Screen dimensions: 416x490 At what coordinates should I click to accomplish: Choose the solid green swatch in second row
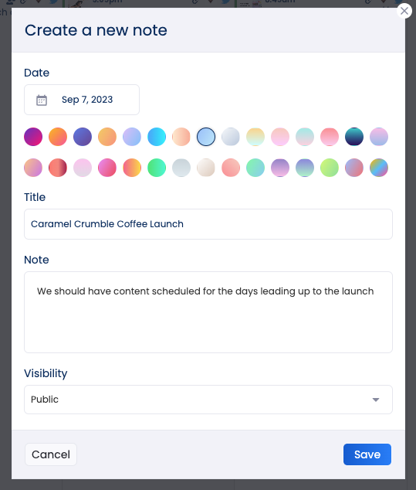pyautogui.click(x=157, y=168)
